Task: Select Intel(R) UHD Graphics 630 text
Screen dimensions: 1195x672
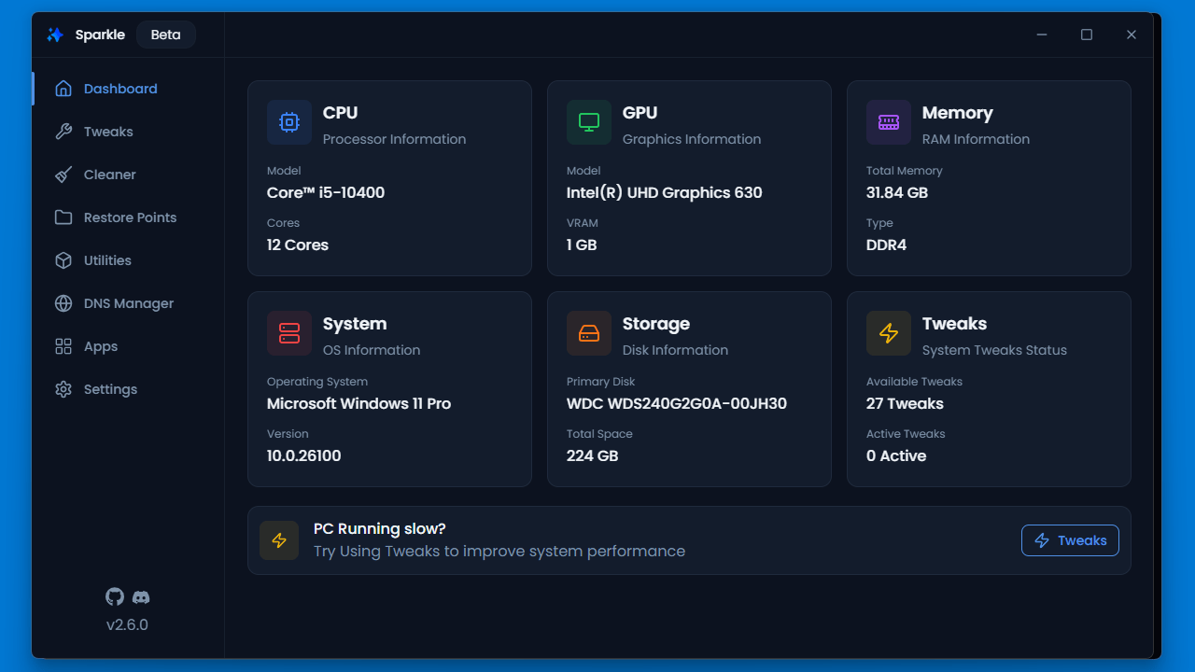Action: tap(665, 192)
